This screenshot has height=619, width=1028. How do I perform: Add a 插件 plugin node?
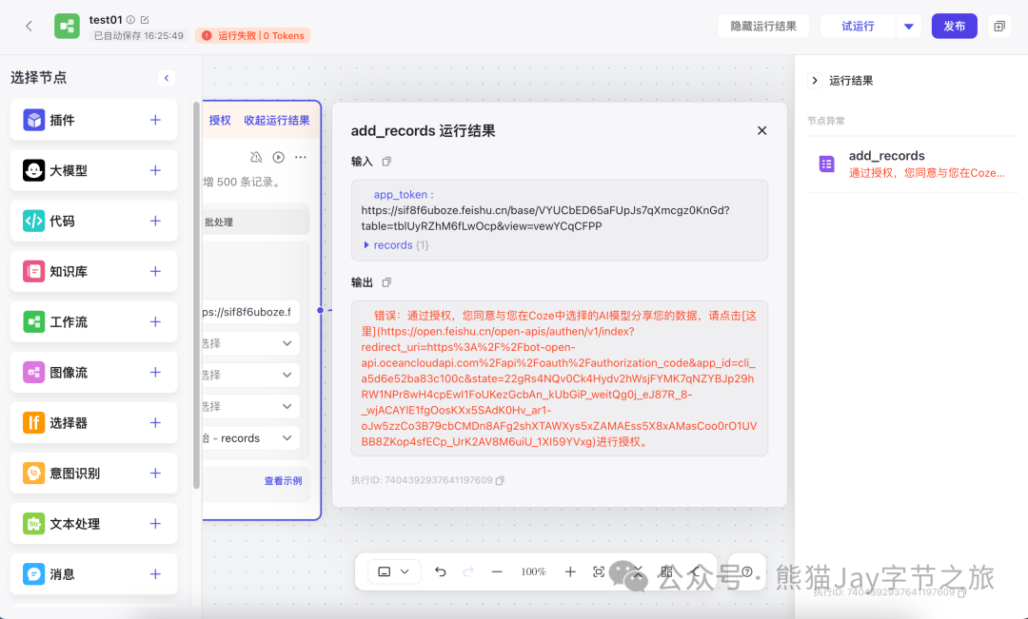[155, 120]
